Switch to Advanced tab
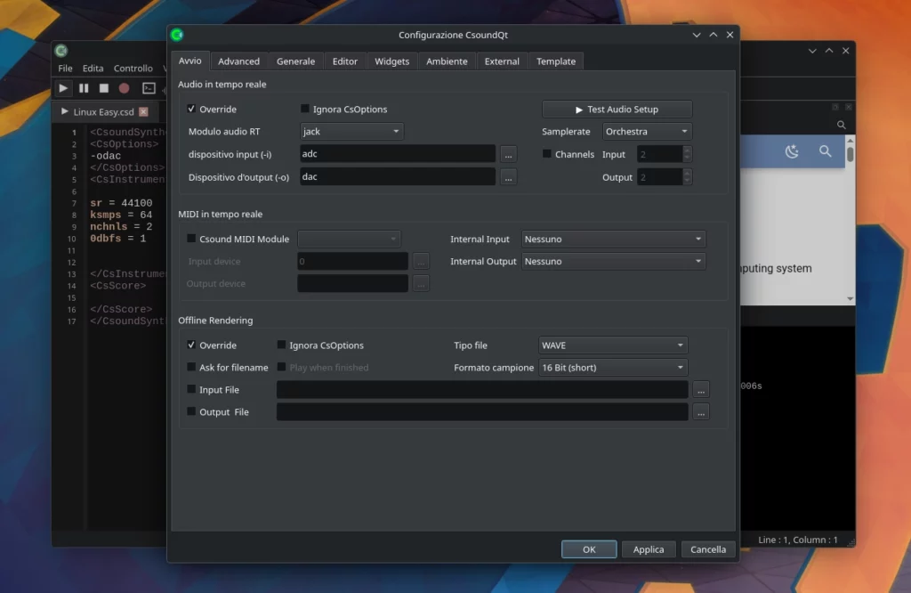Screen dimensions: 911x593 point(238,61)
